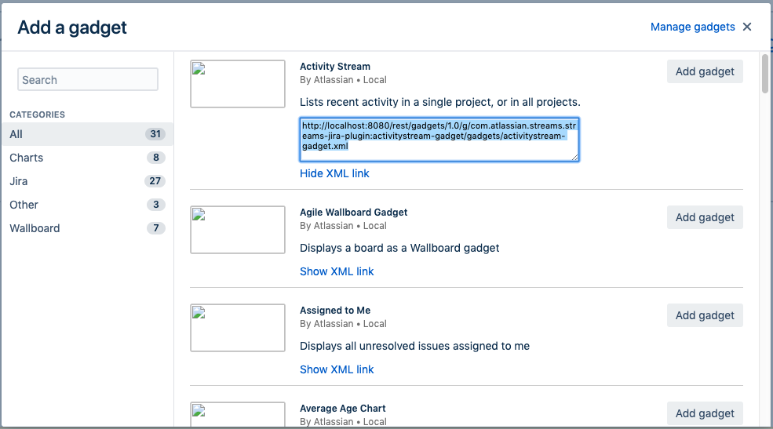This screenshot has width=773, height=429.
Task: Select the Other category
Action: click(87, 205)
